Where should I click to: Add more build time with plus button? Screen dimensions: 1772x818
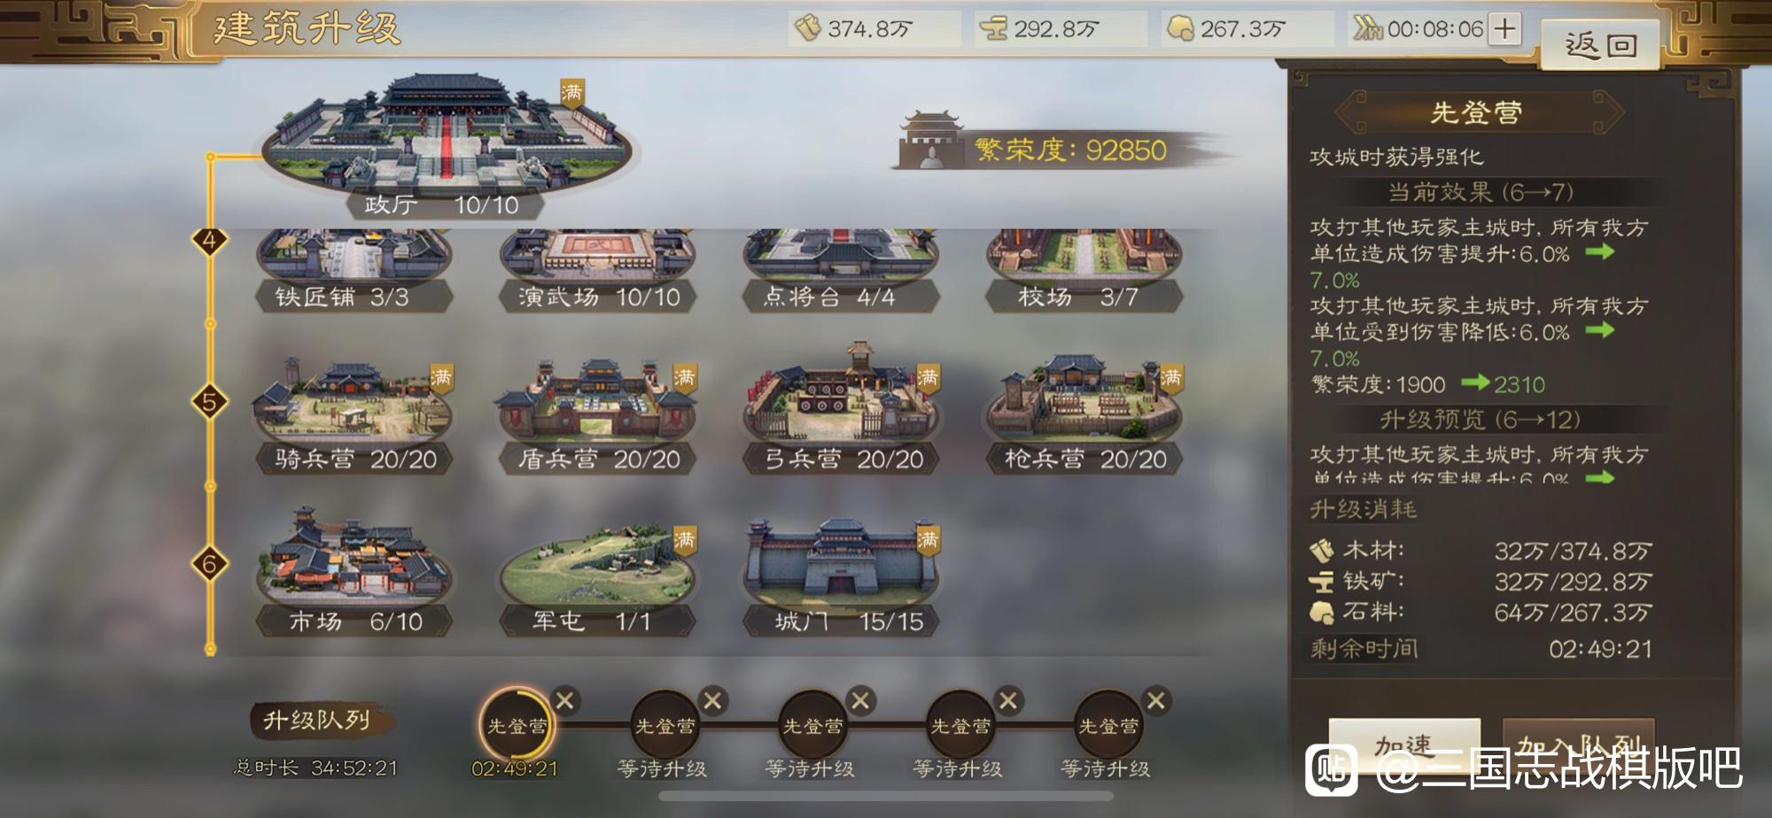[1504, 28]
